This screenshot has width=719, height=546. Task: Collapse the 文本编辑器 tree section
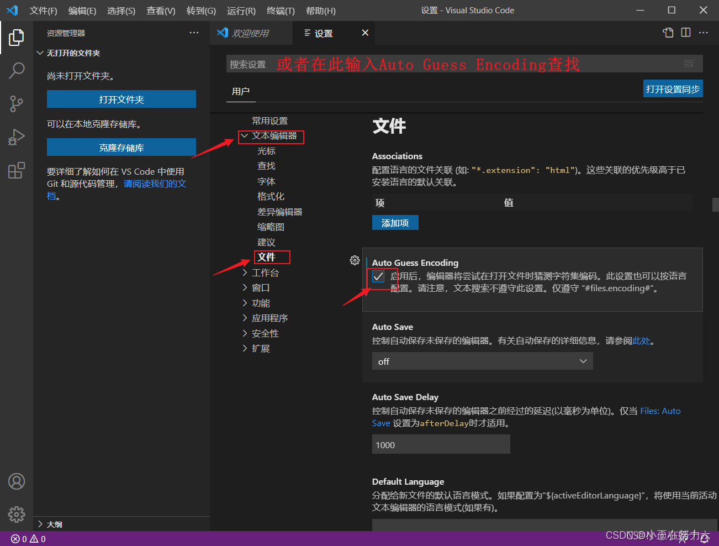244,136
